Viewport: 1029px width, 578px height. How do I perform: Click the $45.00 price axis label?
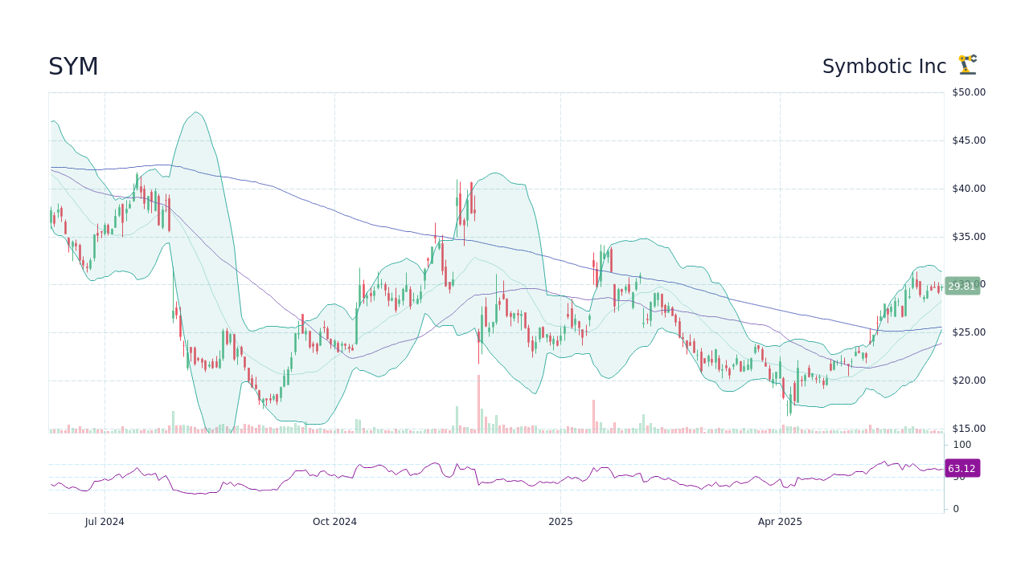(x=969, y=140)
